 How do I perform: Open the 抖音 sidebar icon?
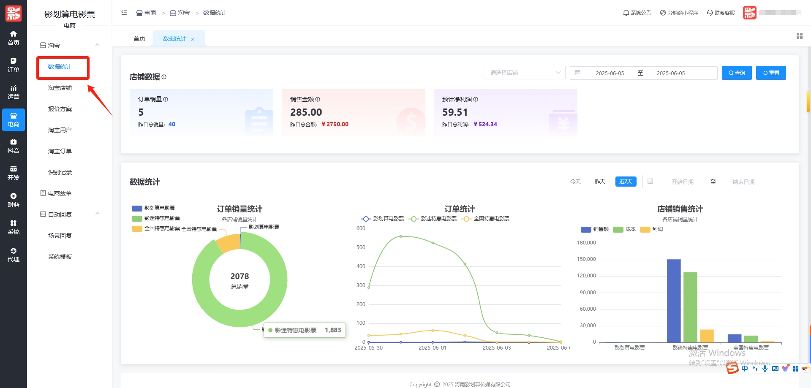pos(14,146)
